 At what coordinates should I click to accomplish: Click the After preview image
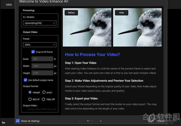pos(137,27)
